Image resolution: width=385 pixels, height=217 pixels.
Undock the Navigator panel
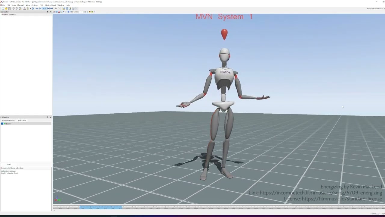point(48,12)
